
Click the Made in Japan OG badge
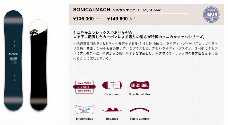211,15
